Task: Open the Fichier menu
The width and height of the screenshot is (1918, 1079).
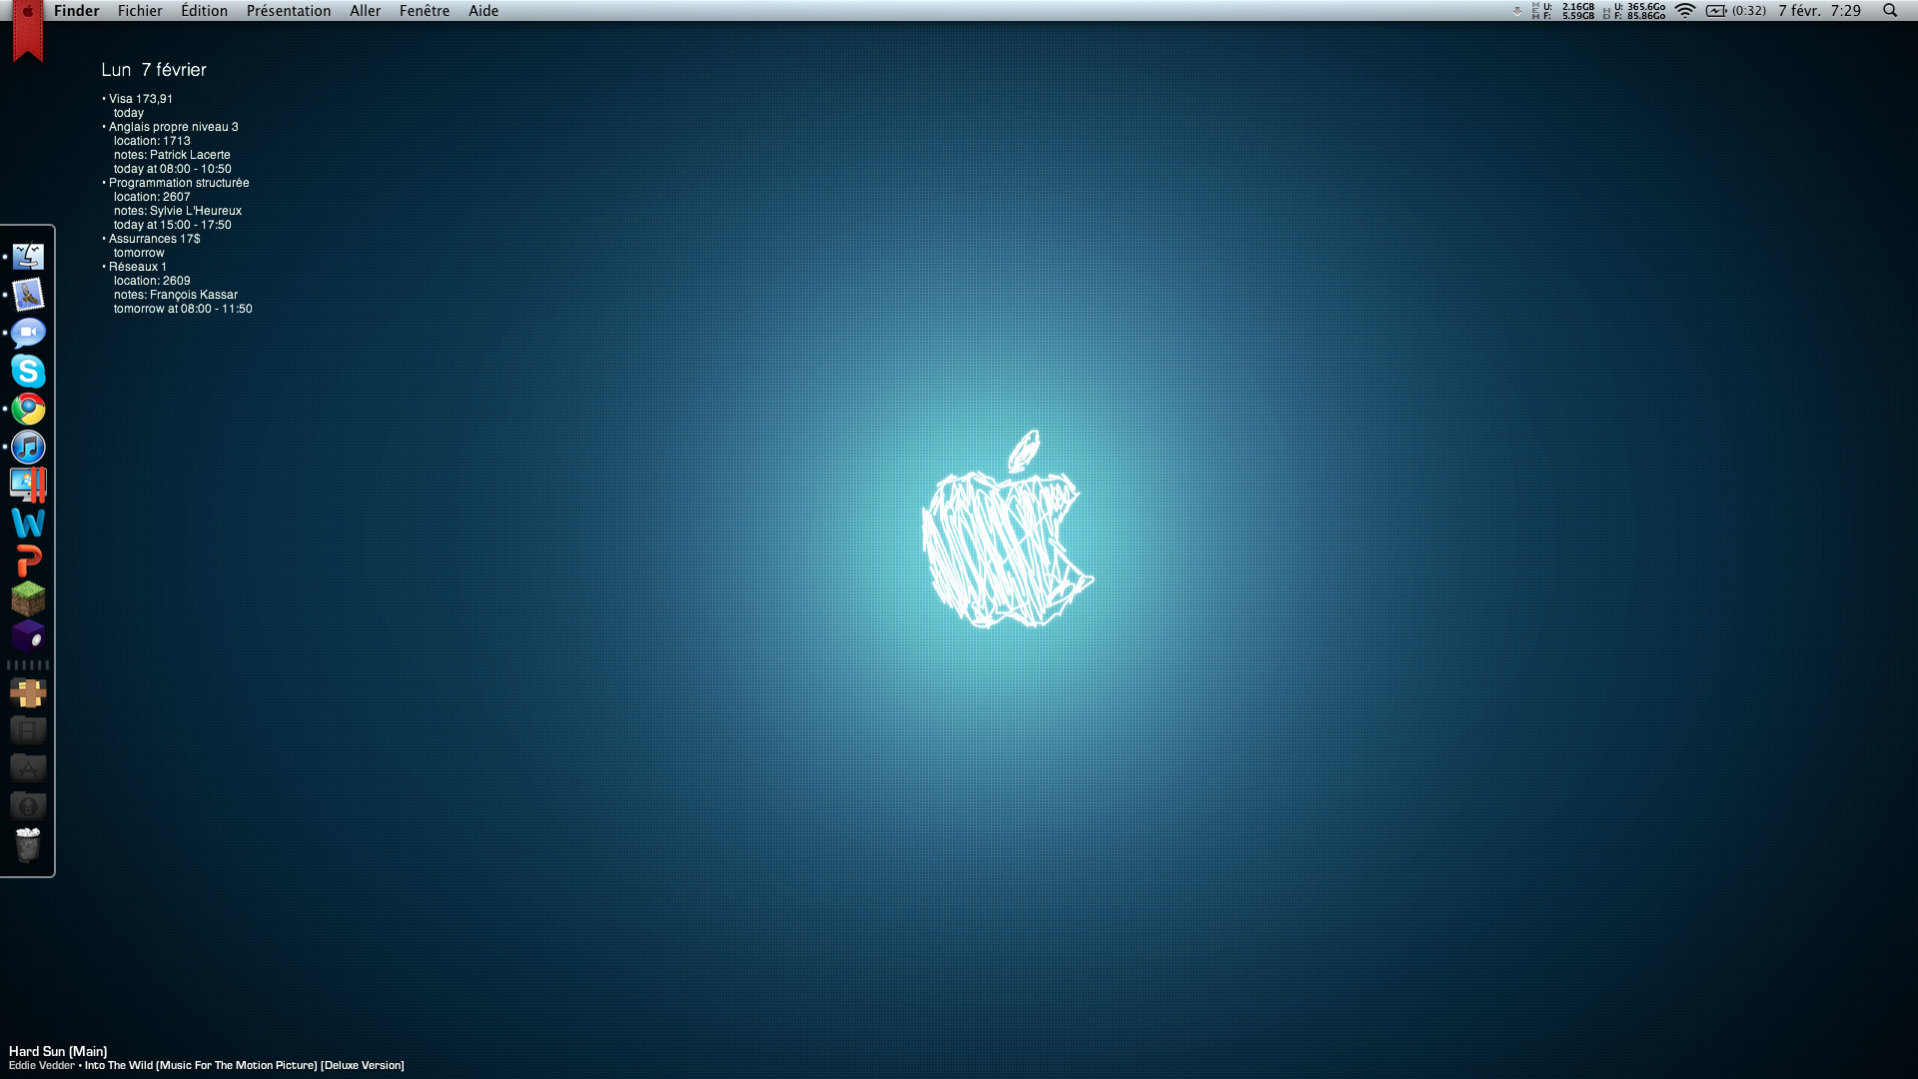Action: tap(140, 11)
